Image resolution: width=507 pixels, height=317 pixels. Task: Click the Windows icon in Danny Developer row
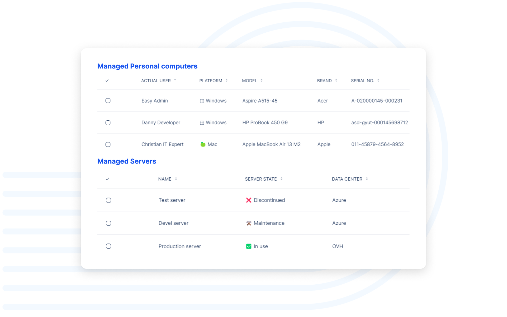click(x=202, y=123)
